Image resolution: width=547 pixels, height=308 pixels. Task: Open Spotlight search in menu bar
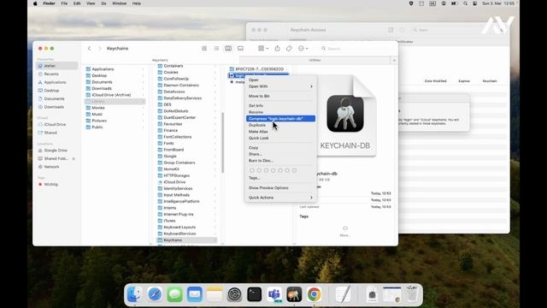click(465, 3)
